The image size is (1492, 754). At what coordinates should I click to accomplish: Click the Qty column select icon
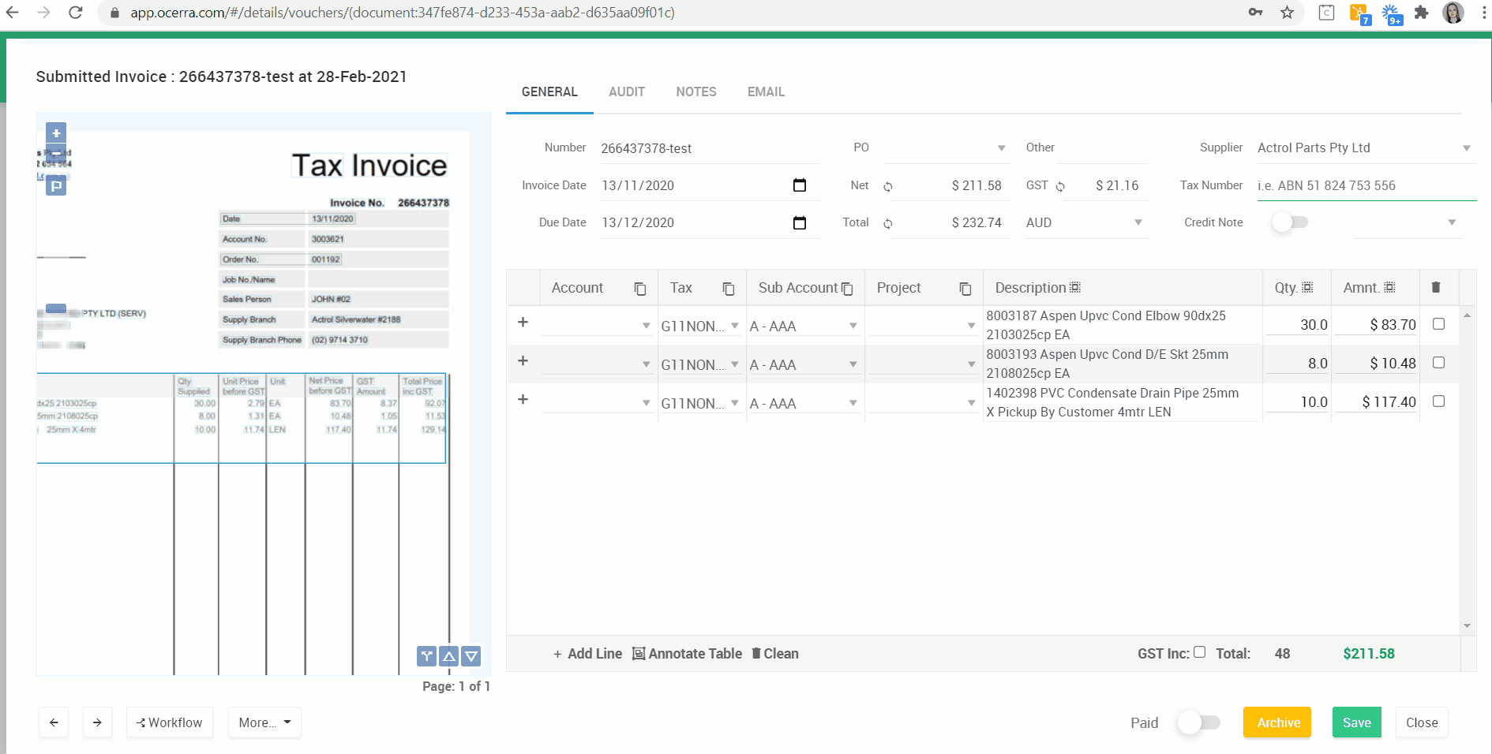[1307, 288]
